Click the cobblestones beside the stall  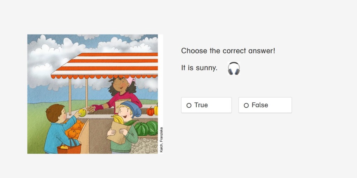(x=145, y=145)
